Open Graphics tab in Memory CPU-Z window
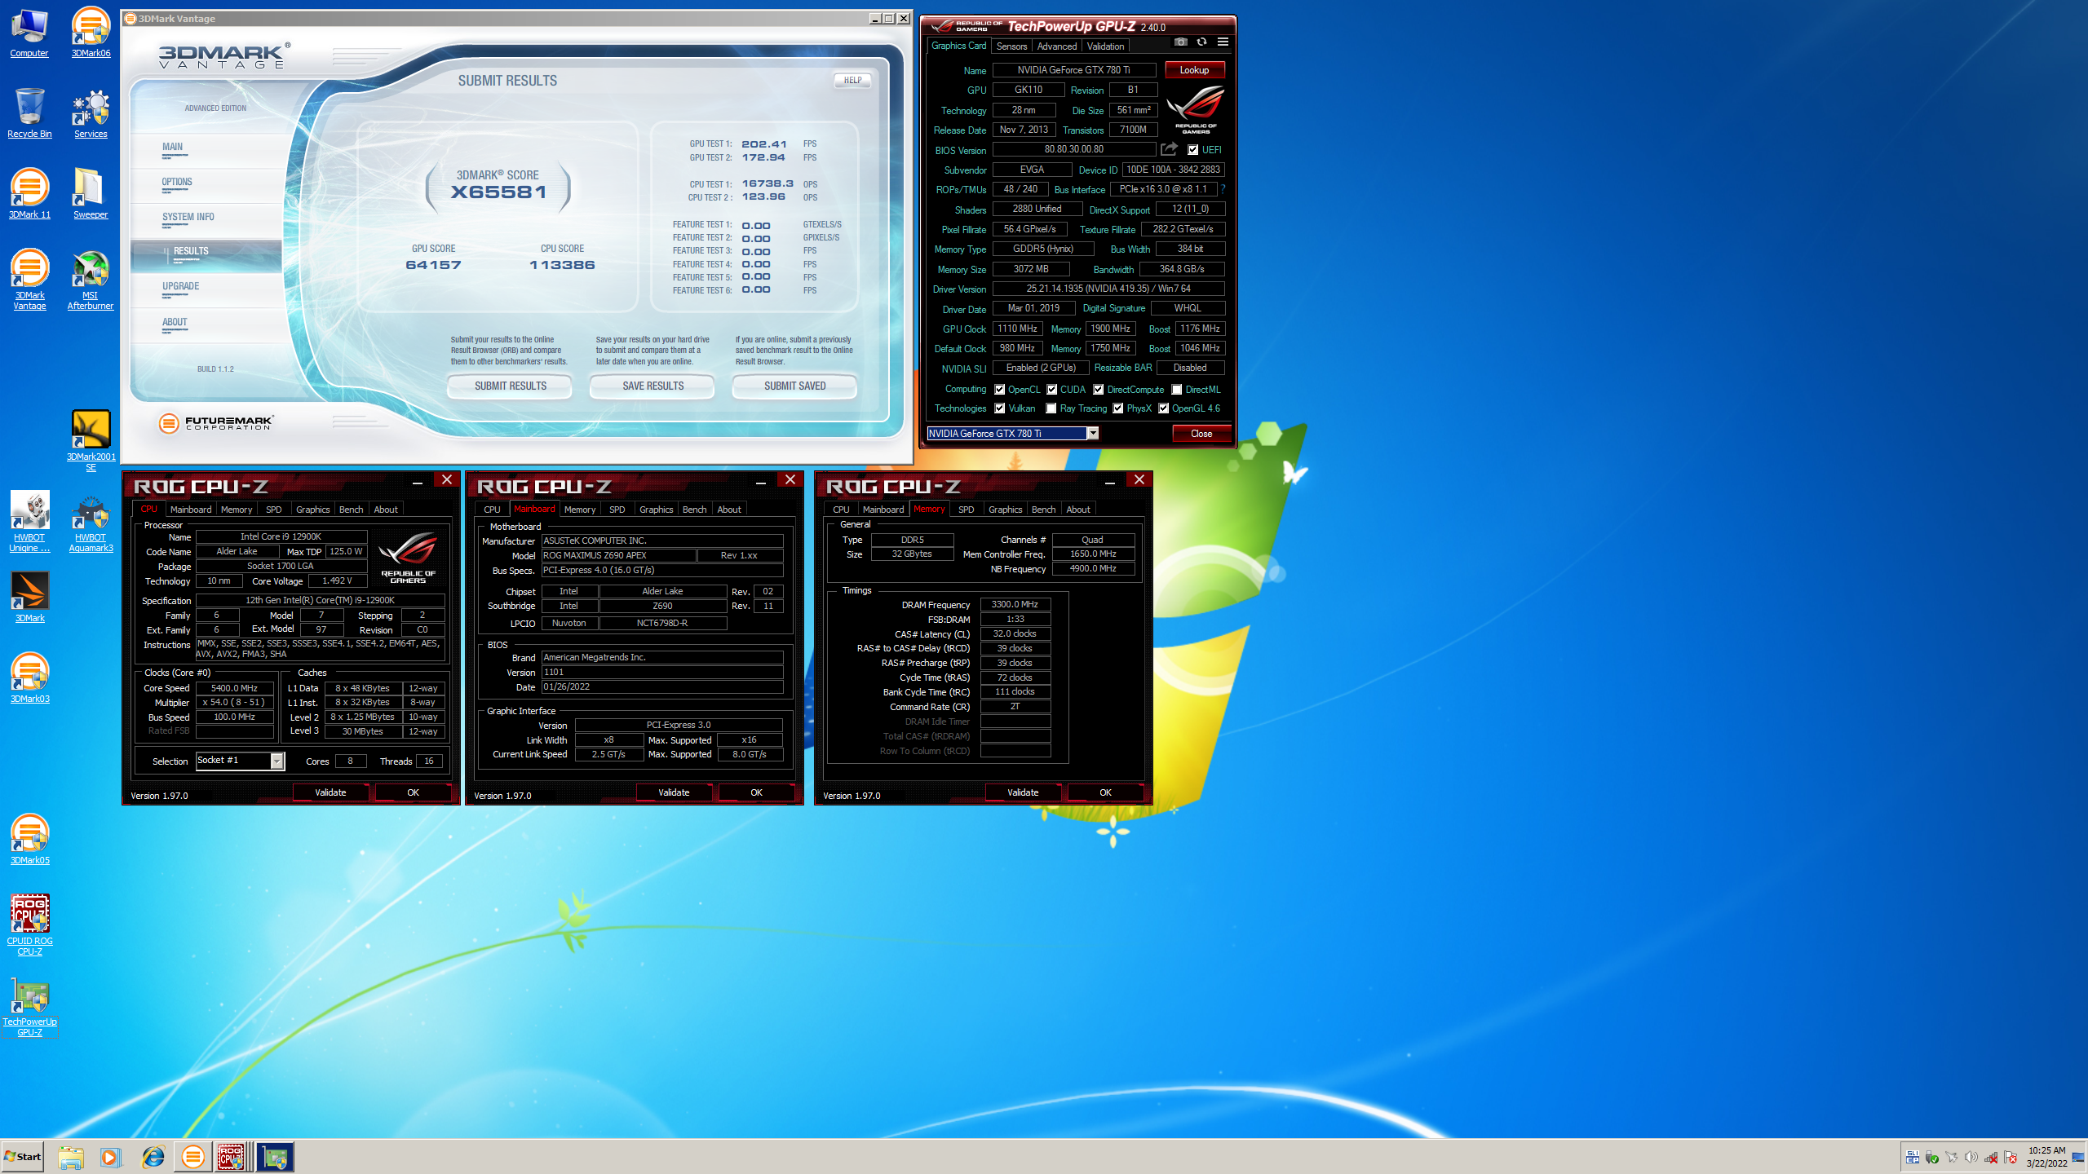2088x1174 pixels. click(1005, 510)
